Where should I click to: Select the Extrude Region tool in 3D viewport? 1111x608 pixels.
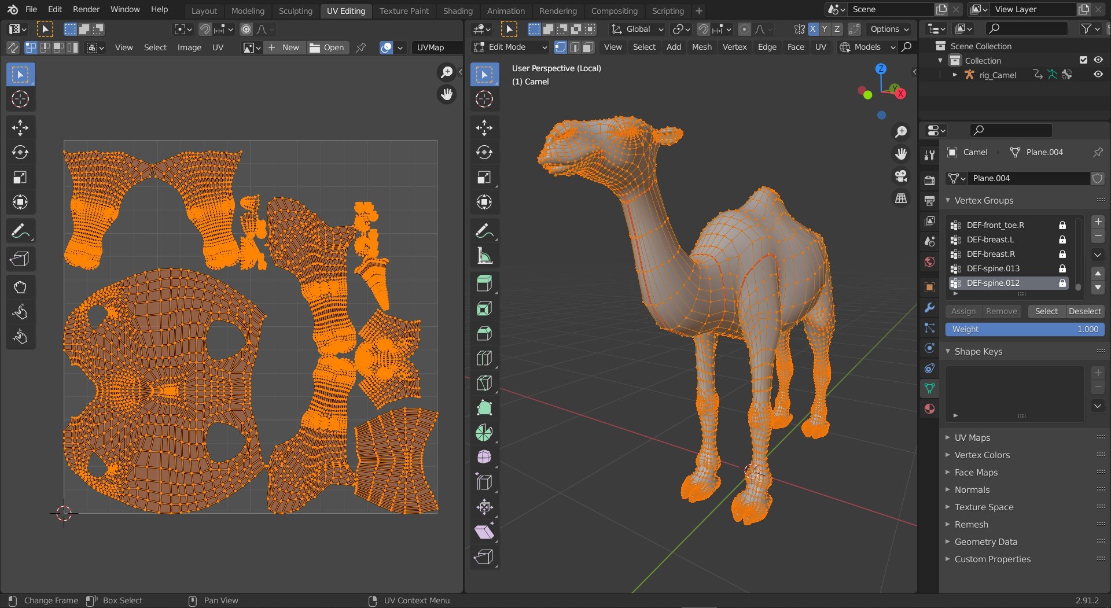pyautogui.click(x=484, y=283)
